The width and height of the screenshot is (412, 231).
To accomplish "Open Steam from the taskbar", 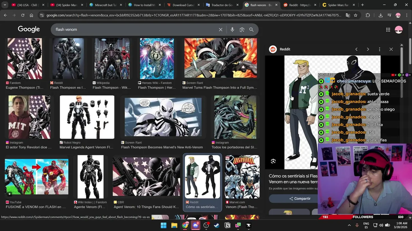I will point(217,225).
